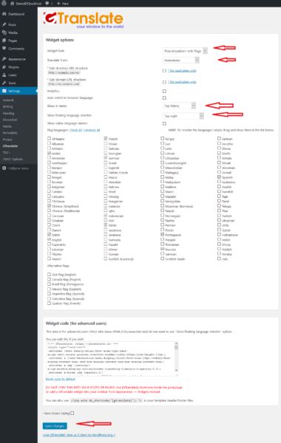Image resolution: width=281 pixels, height=443 pixels.
Task: Click inside the widget code text area
Action: (110, 359)
